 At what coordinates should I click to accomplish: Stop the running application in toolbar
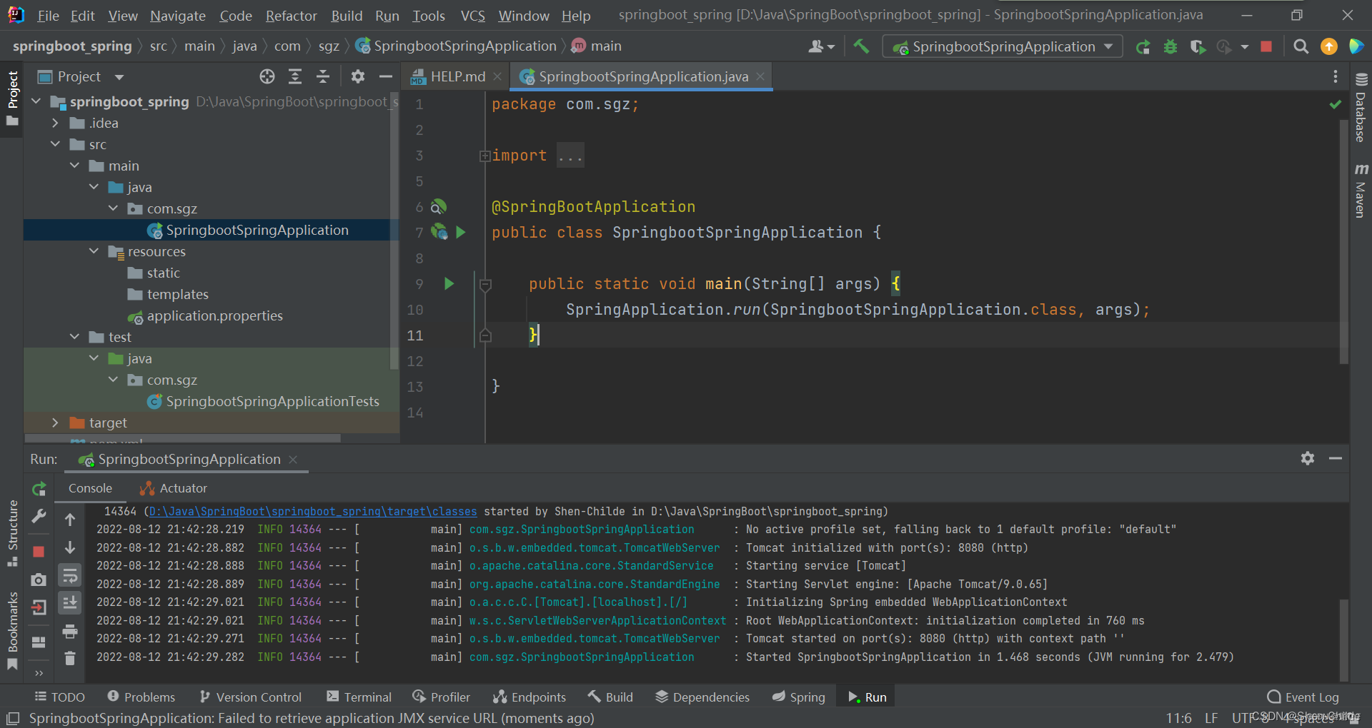1266,46
